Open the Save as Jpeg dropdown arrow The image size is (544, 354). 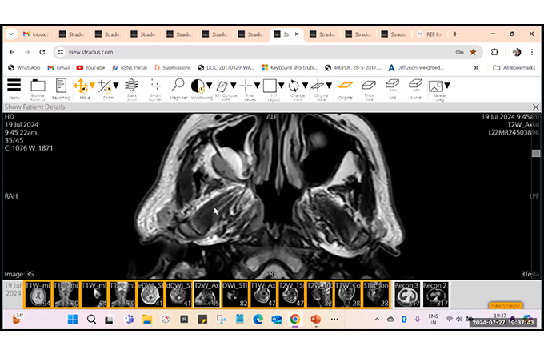pos(448,86)
